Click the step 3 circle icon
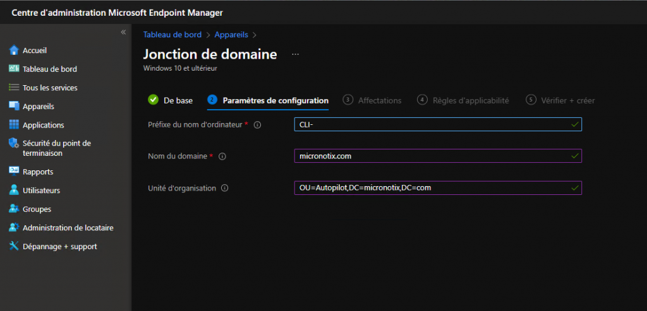Image resolution: width=647 pixels, height=311 pixels. [x=348, y=100]
